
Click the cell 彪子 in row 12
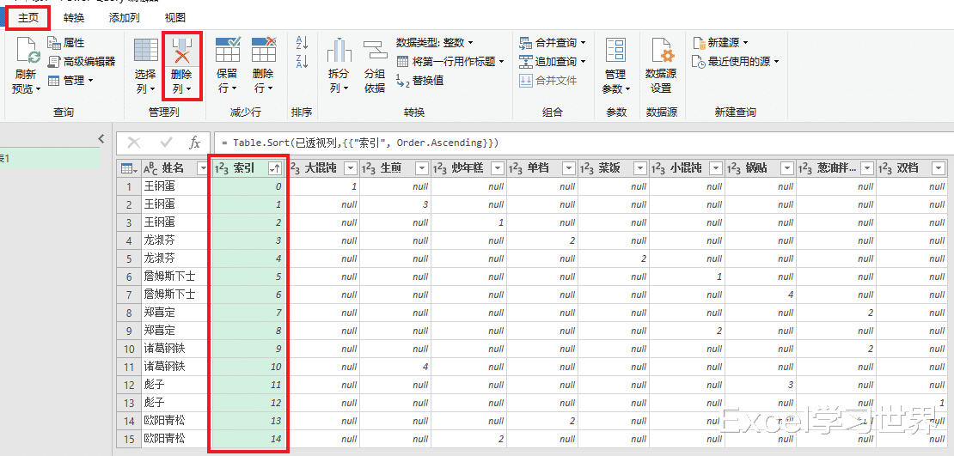coord(176,385)
